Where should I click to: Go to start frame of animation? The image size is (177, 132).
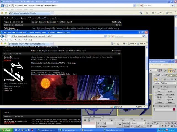[x=148, y=123]
